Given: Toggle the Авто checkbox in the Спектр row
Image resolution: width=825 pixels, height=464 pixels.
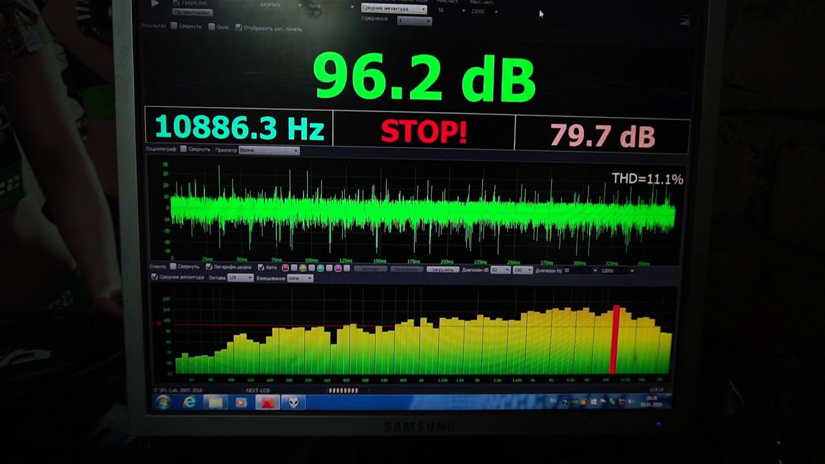Looking at the screenshot, I should point(262,267).
